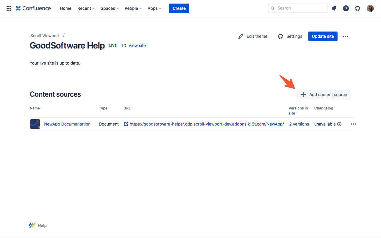Image resolution: width=381 pixels, height=238 pixels.
Task: Open the notifications bell icon
Action: point(334,8)
